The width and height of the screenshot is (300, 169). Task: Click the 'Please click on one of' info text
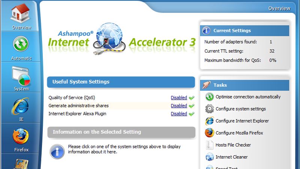click(124, 149)
